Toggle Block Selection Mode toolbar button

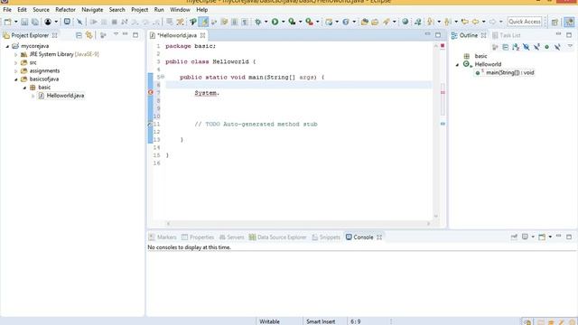(235, 22)
